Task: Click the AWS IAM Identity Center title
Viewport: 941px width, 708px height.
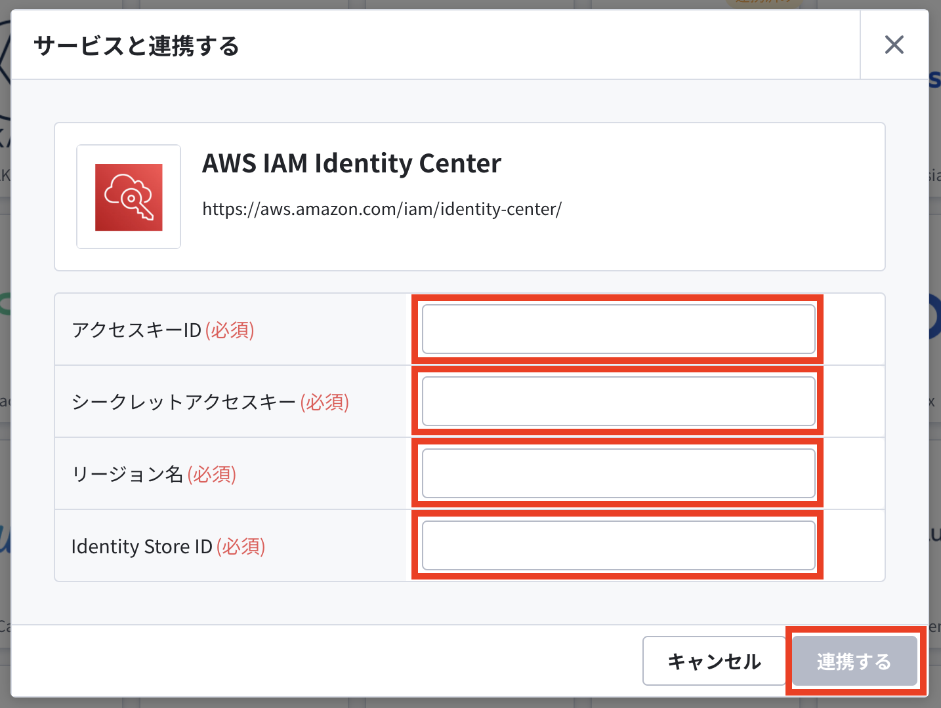Action: (352, 163)
